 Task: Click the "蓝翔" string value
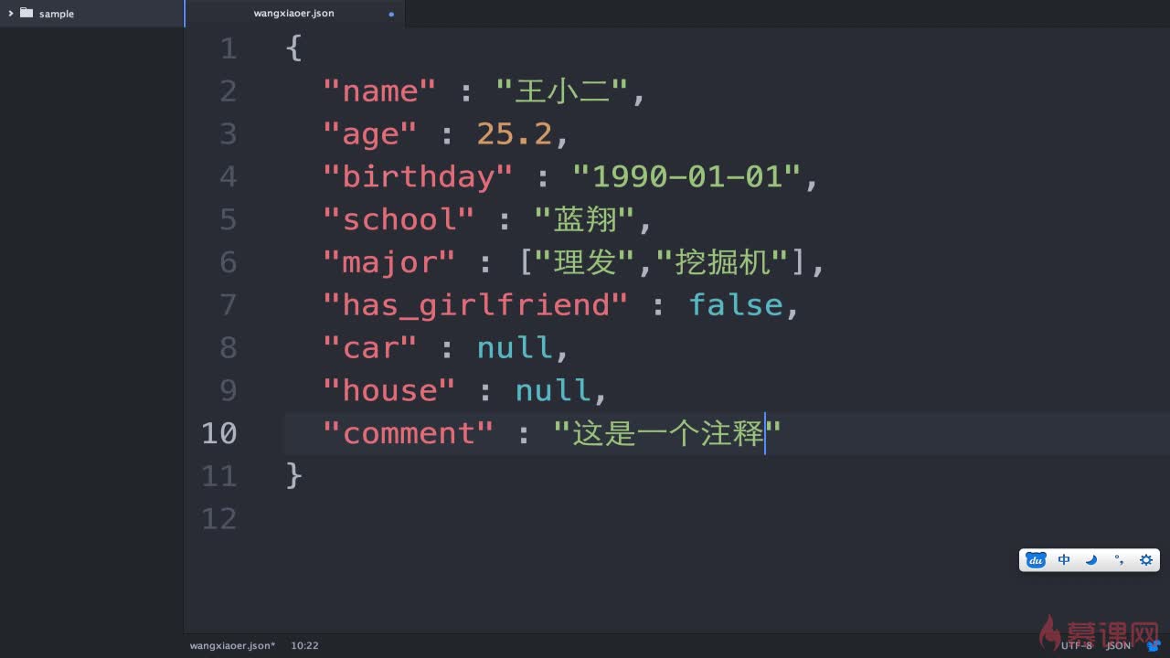click(x=585, y=219)
